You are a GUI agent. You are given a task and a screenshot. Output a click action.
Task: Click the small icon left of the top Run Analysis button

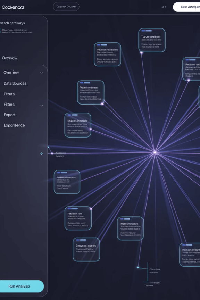pyautogui.click(x=164, y=7)
